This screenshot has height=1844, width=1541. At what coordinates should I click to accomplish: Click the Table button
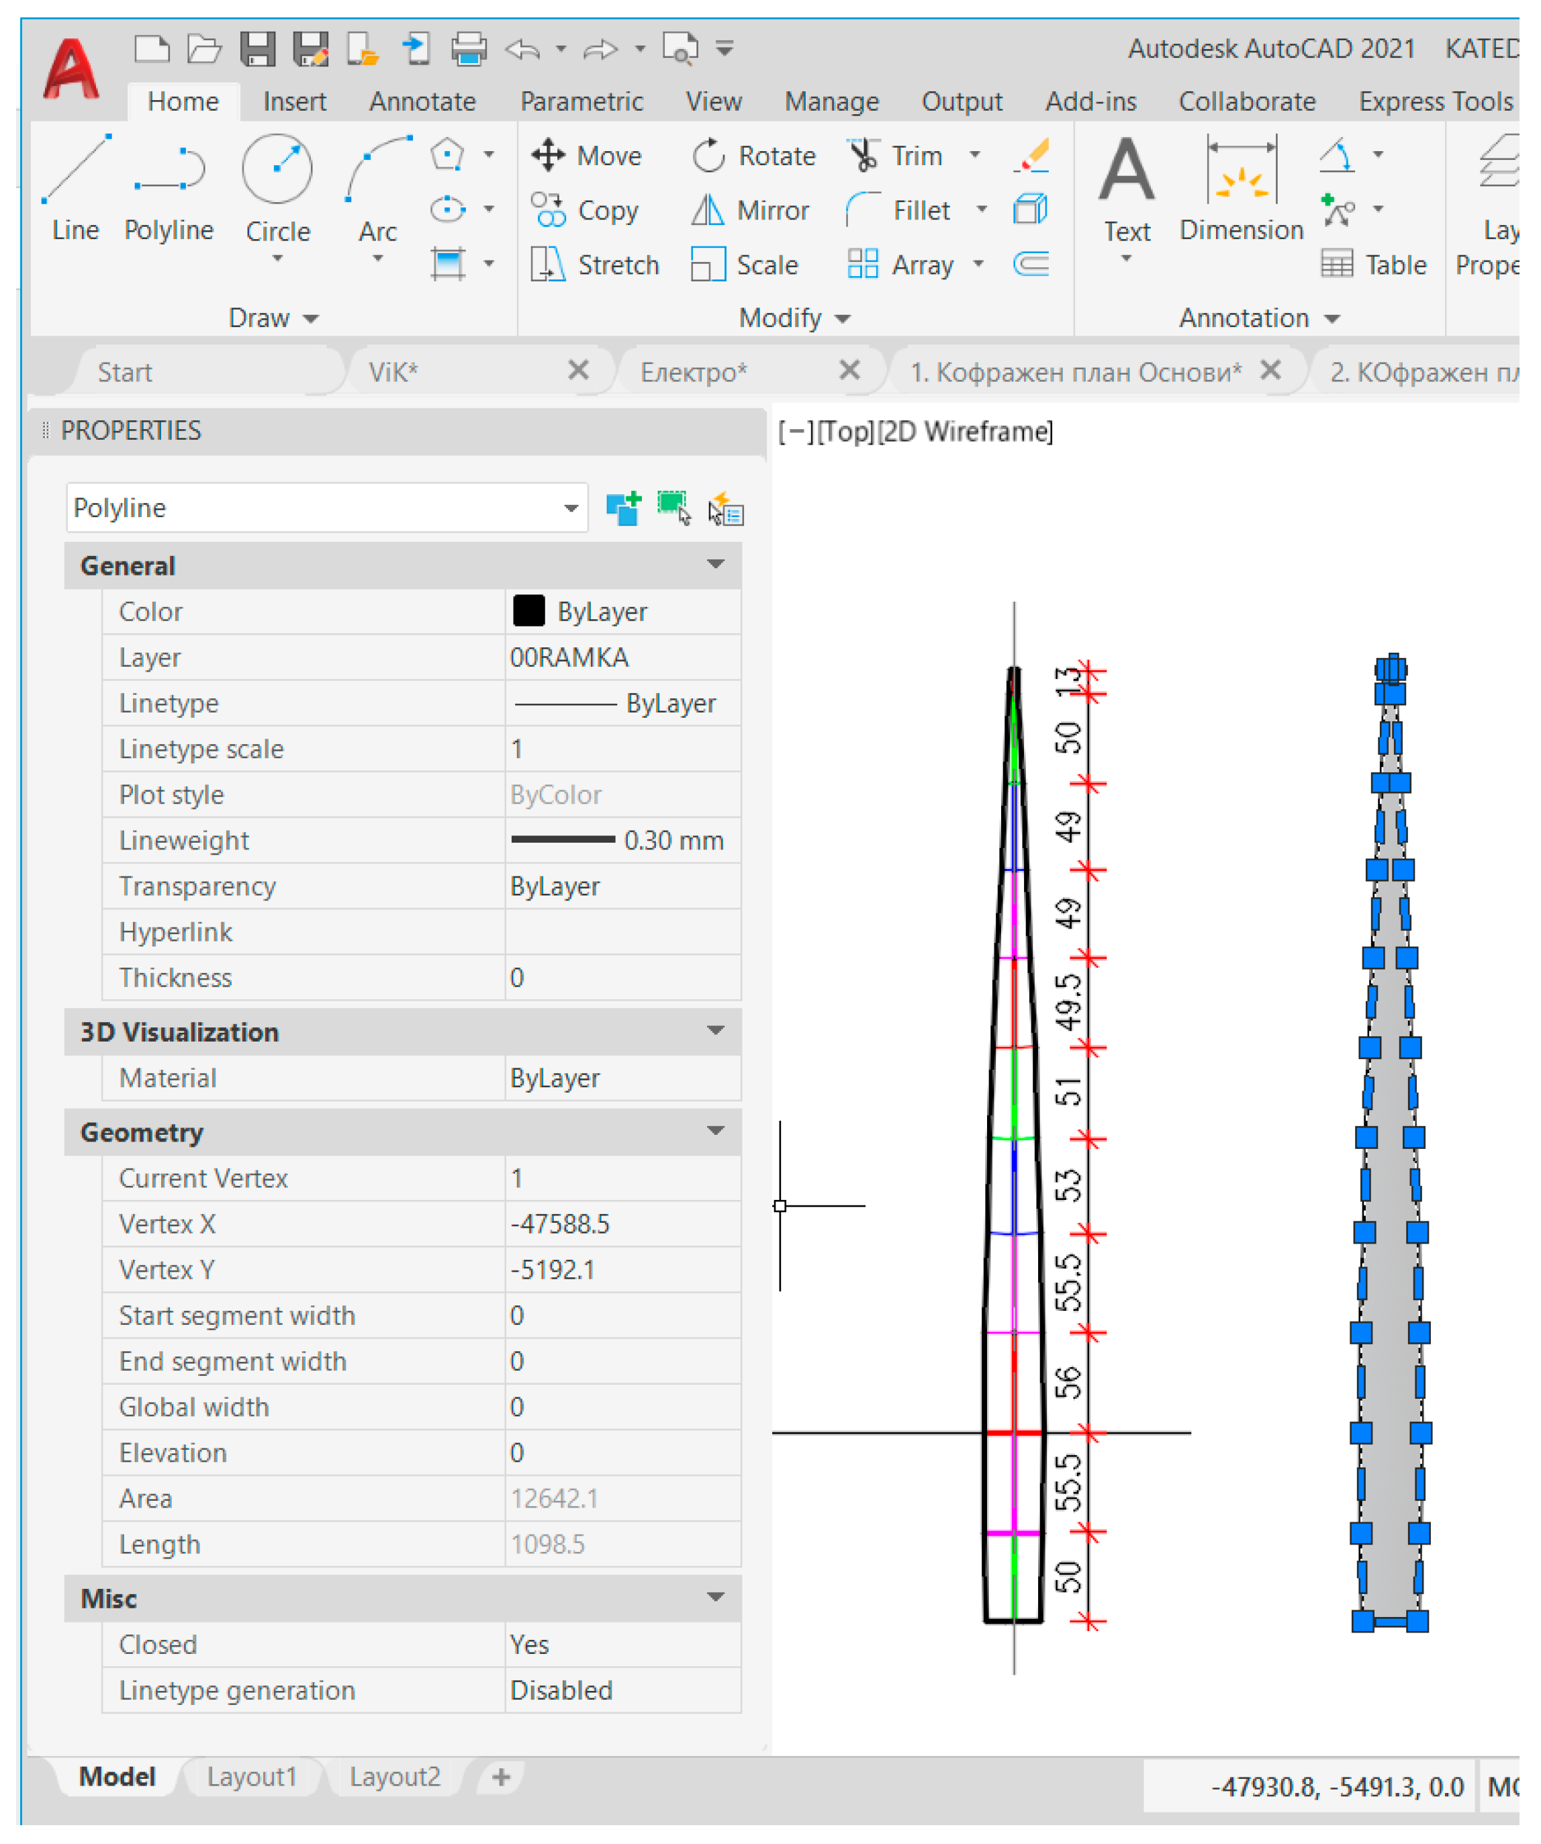tap(1373, 265)
